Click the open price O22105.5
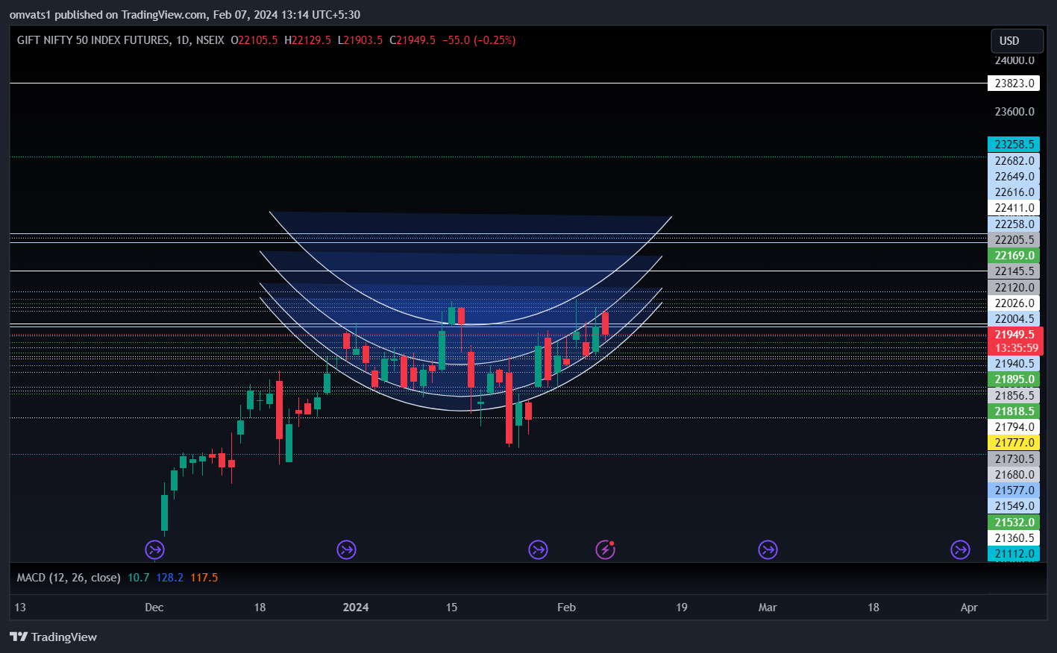Viewport: 1057px width, 653px height. click(x=254, y=40)
